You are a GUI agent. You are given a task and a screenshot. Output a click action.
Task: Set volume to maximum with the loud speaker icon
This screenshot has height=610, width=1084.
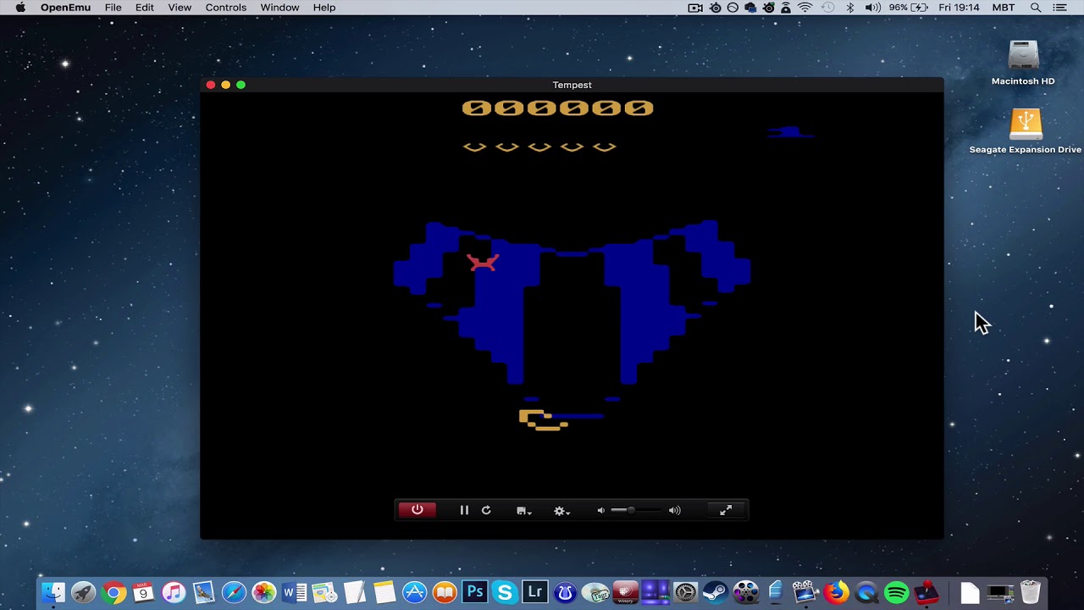tap(674, 510)
